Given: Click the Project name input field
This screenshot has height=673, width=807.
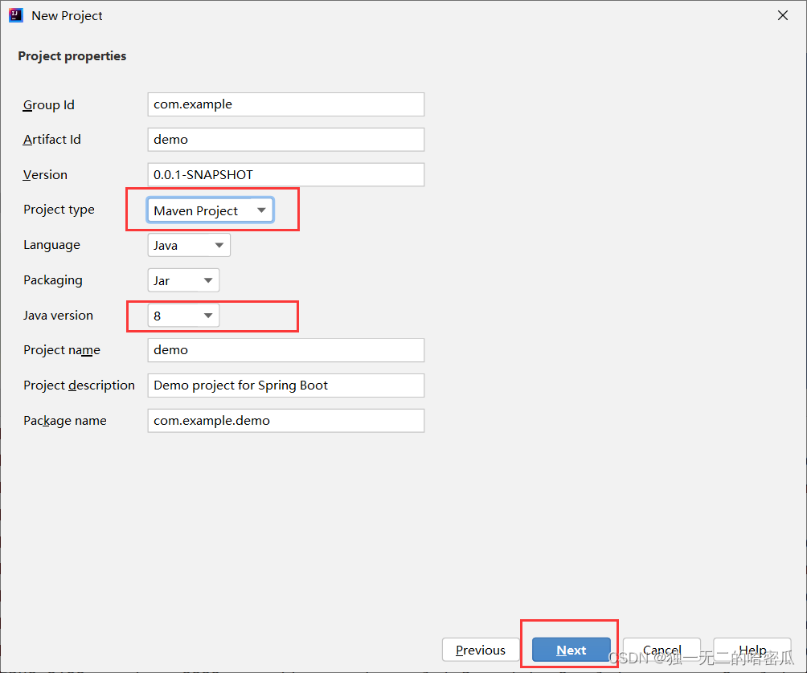Looking at the screenshot, I should [285, 350].
